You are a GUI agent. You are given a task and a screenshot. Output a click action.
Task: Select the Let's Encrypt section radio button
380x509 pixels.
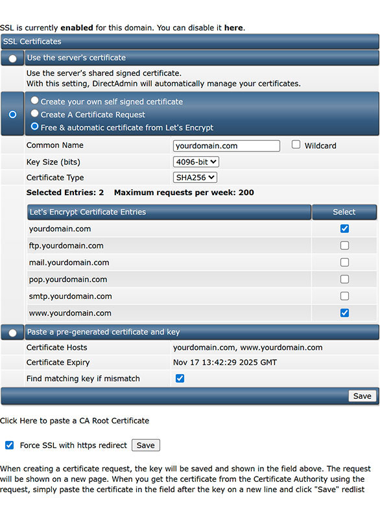click(x=13, y=114)
